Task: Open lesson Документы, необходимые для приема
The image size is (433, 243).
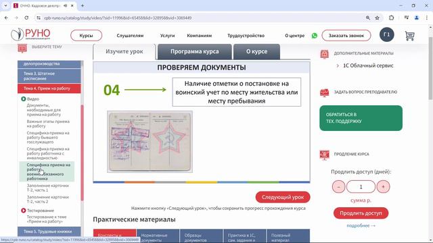Action: 43,109
